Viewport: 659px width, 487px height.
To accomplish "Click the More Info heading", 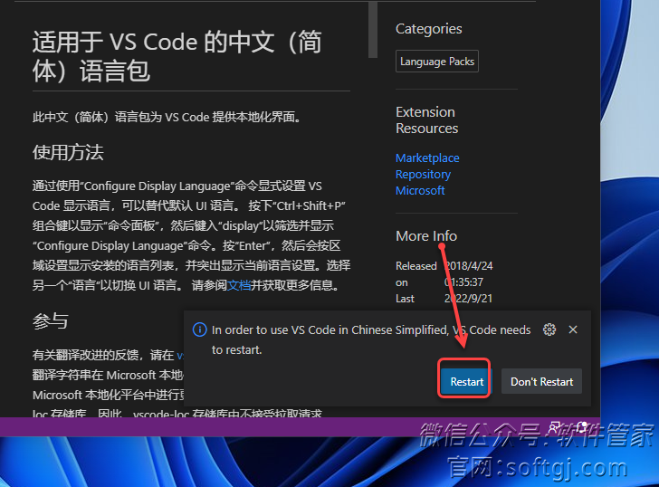I will pos(426,236).
